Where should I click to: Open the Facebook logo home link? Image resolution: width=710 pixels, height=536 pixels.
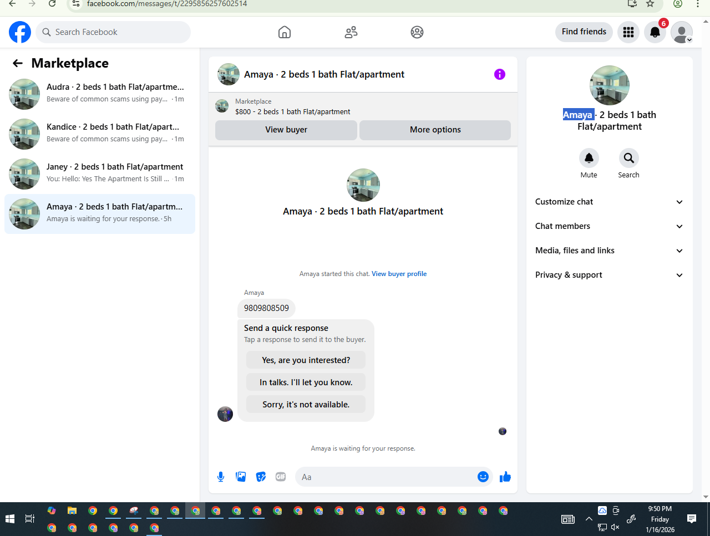coord(20,32)
